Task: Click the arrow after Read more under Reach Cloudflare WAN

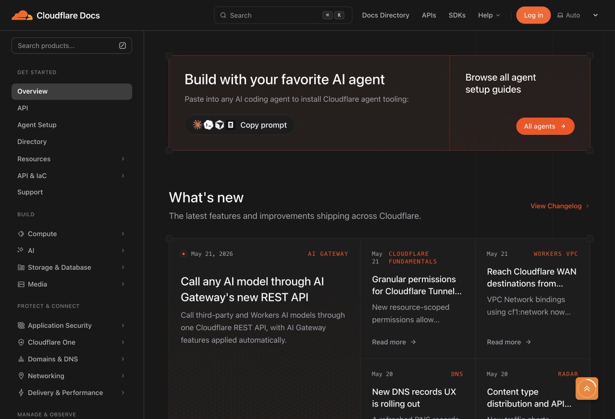Action: pos(528,342)
